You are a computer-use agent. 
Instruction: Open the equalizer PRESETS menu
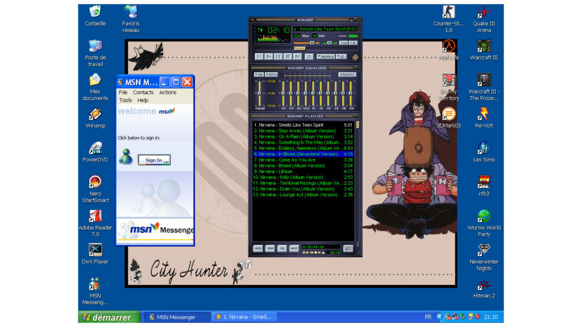tap(347, 75)
